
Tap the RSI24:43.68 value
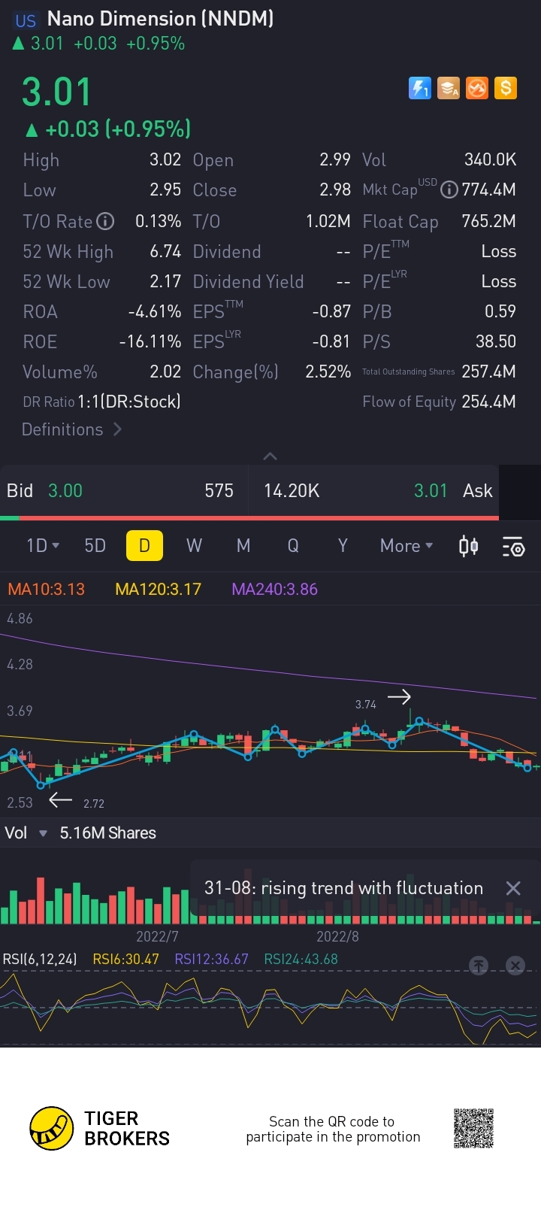pos(301,960)
